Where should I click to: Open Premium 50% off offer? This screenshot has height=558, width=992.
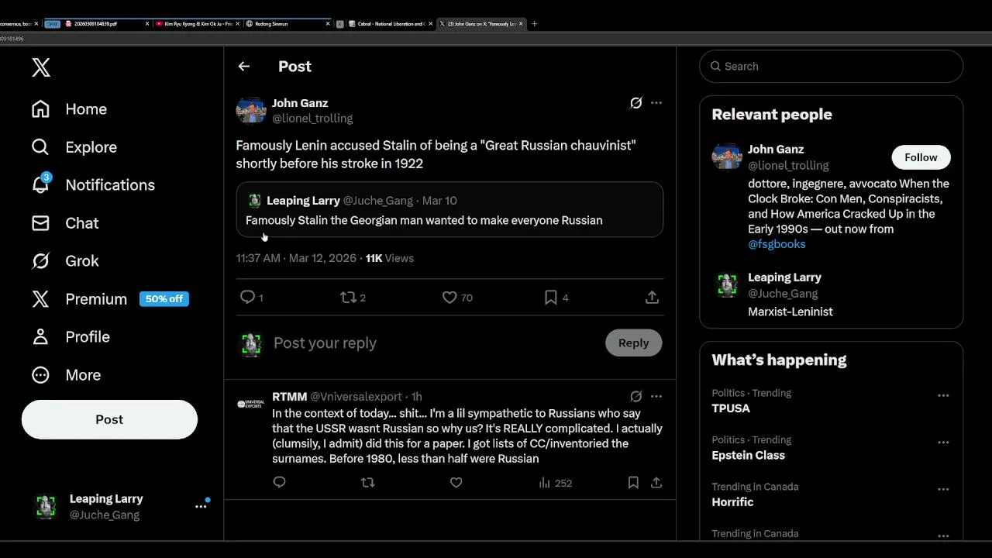click(x=109, y=299)
